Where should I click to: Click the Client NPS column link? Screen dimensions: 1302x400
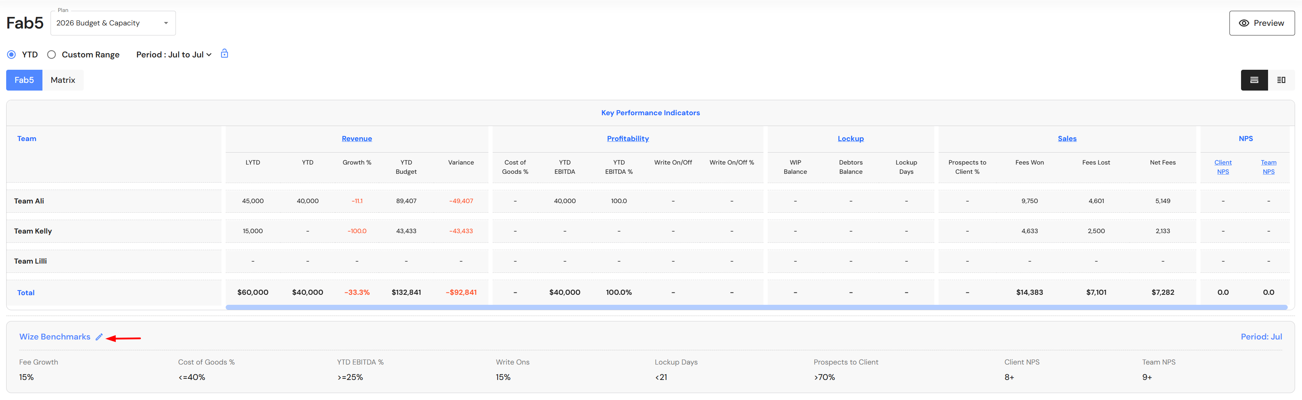click(1222, 166)
